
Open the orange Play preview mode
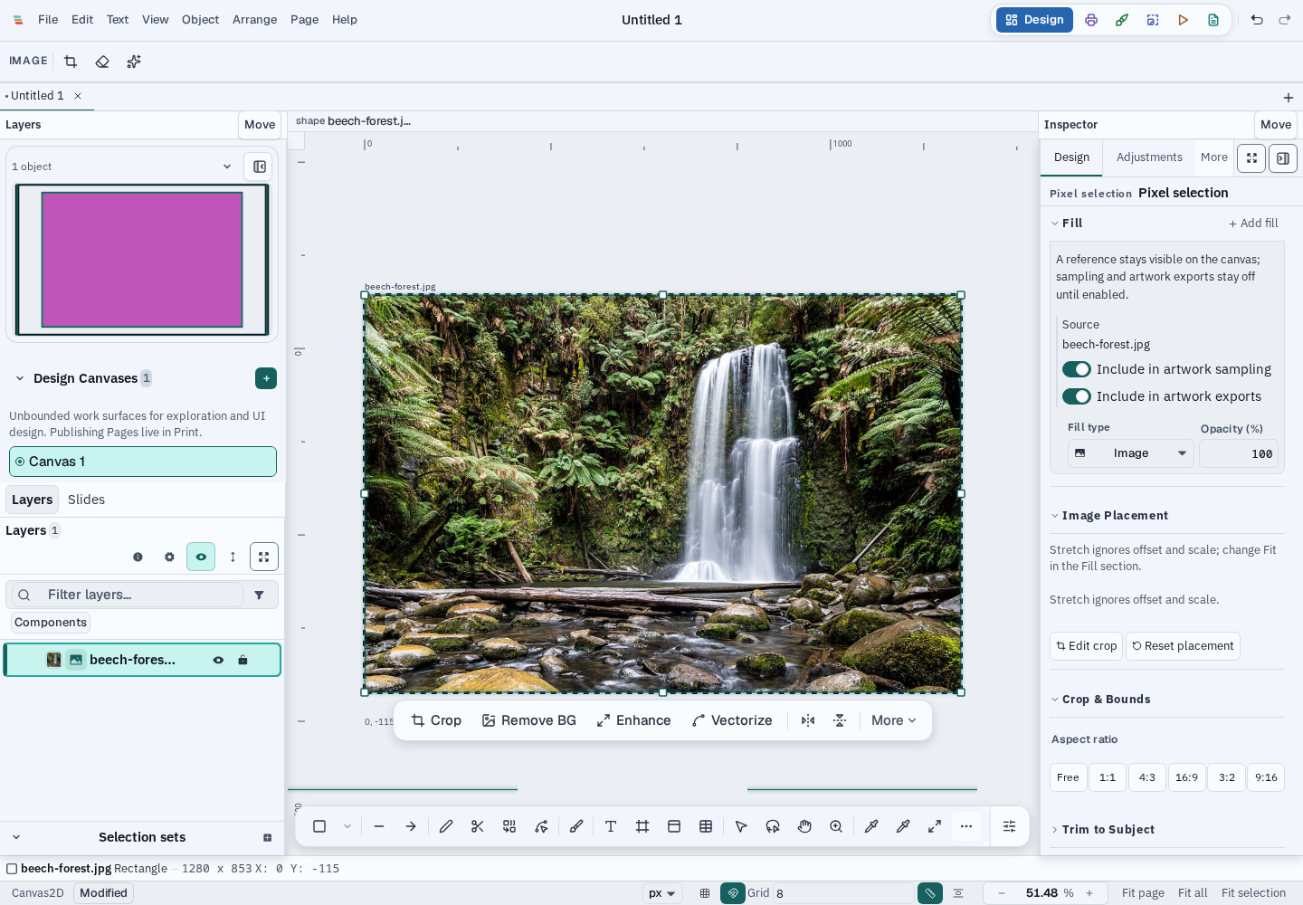tap(1183, 20)
